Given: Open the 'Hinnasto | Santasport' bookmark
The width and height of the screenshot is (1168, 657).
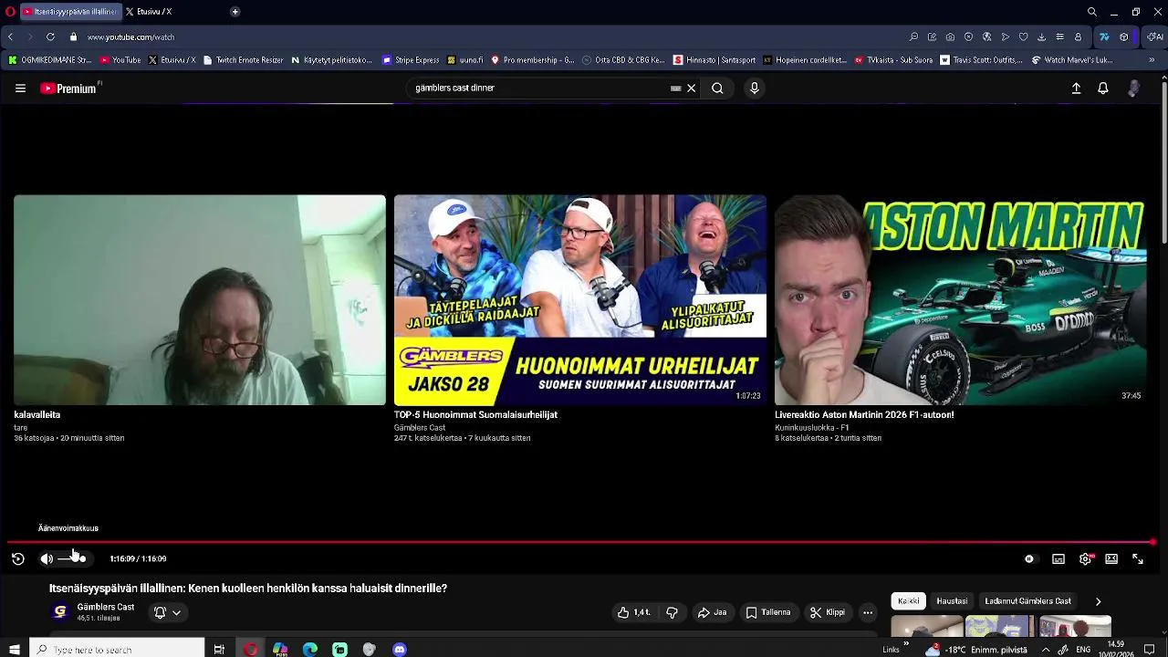Looking at the screenshot, I should pyautogui.click(x=714, y=60).
